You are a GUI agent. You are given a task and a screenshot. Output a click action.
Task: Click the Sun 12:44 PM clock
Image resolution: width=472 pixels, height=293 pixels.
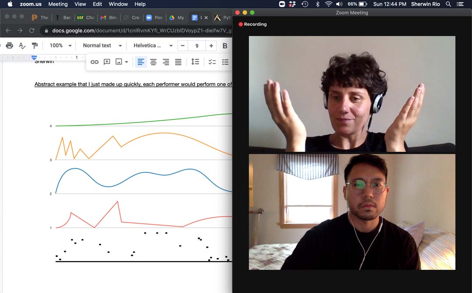[389, 4]
